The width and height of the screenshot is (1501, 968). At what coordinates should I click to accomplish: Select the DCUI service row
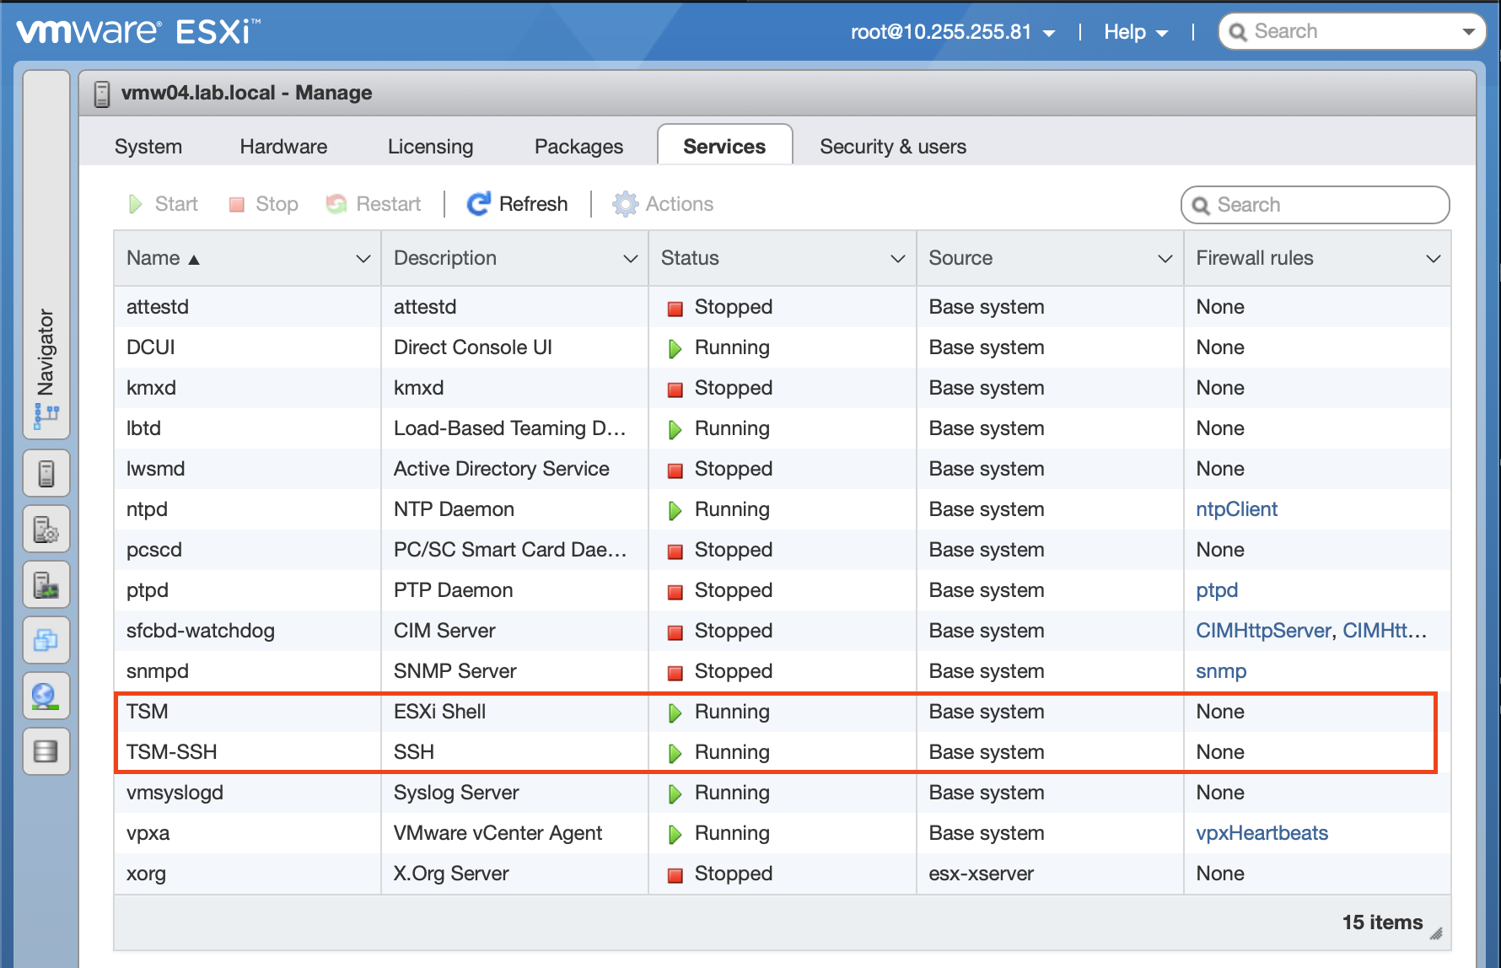(x=783, y=347)
